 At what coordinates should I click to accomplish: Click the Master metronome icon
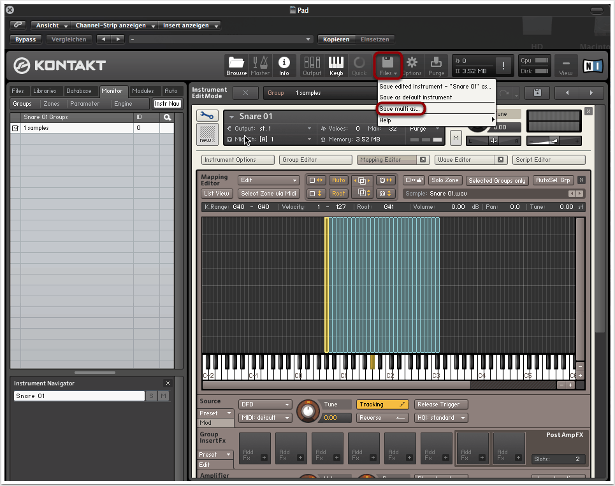260,65
